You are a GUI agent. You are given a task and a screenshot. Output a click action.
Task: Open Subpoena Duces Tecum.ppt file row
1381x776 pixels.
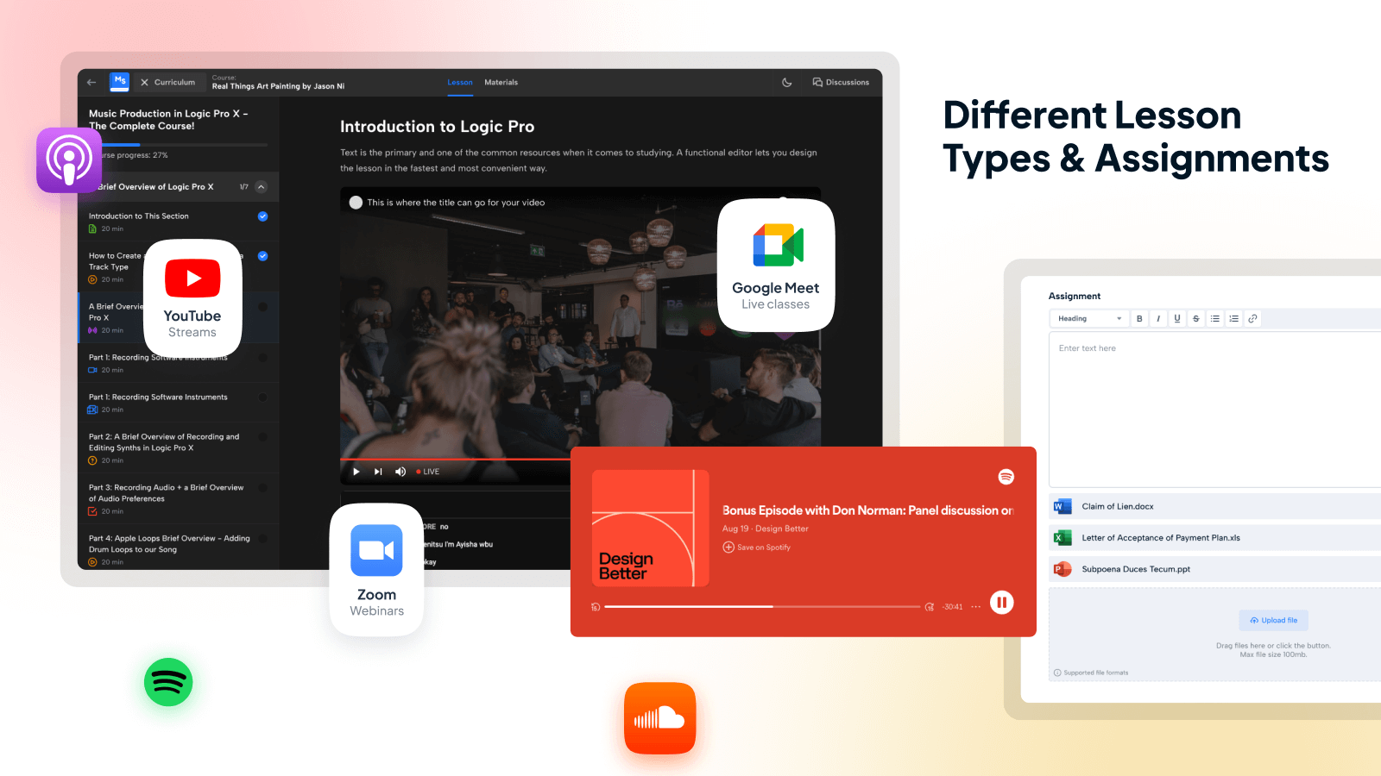1215,569
